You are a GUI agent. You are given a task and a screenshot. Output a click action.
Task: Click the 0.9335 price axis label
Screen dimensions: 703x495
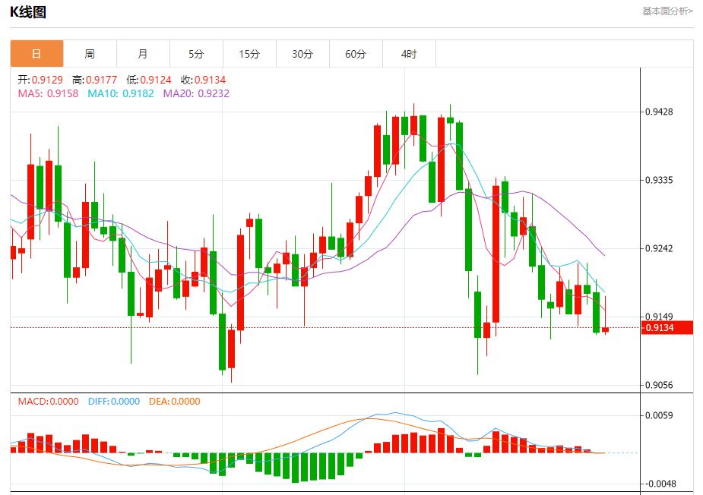point(659,180)
